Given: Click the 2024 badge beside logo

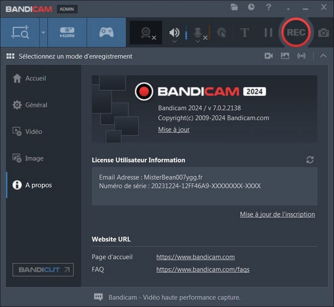Looking at the screenshot, I should [x=254, y=91].
